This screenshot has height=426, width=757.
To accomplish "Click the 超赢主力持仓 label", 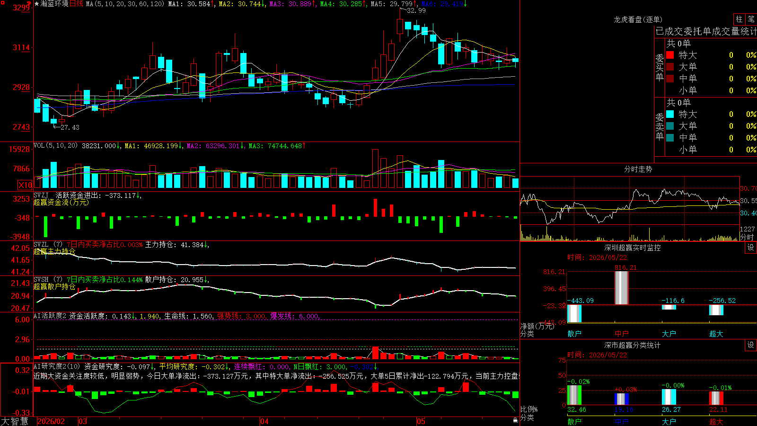I will [x=54, y=251].
